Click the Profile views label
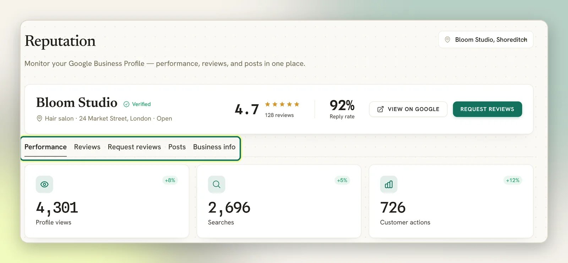568x263 pixels. [54, 223]
